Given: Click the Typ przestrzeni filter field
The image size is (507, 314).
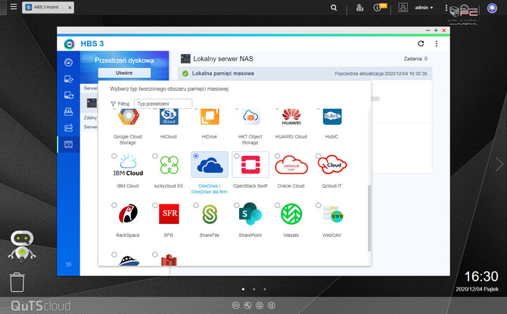Looking at the screenshot, I should tap(163, 104).
